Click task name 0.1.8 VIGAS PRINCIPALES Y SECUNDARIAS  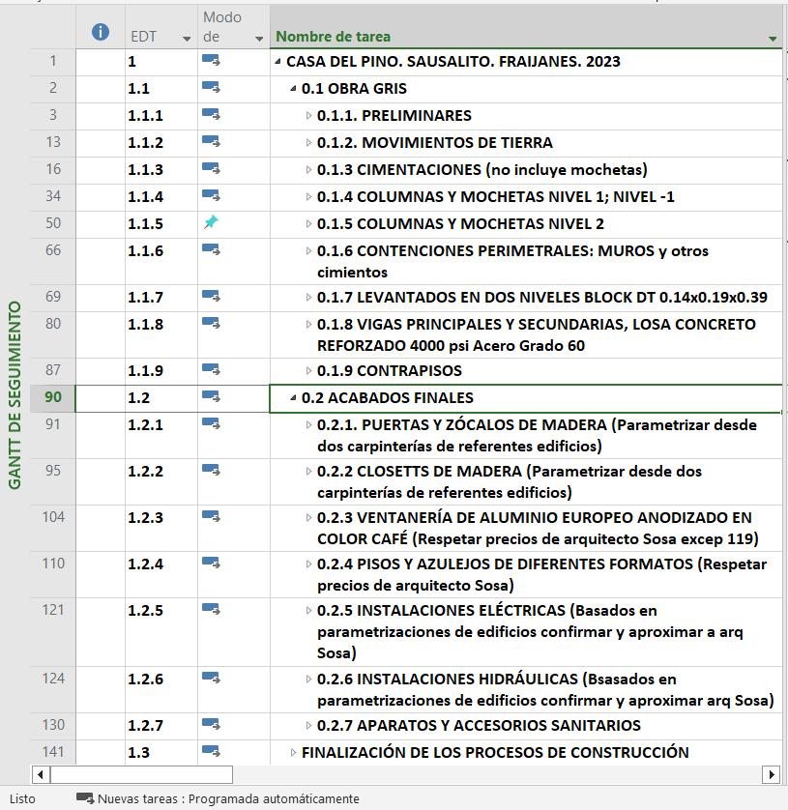[x=537, y=334]
